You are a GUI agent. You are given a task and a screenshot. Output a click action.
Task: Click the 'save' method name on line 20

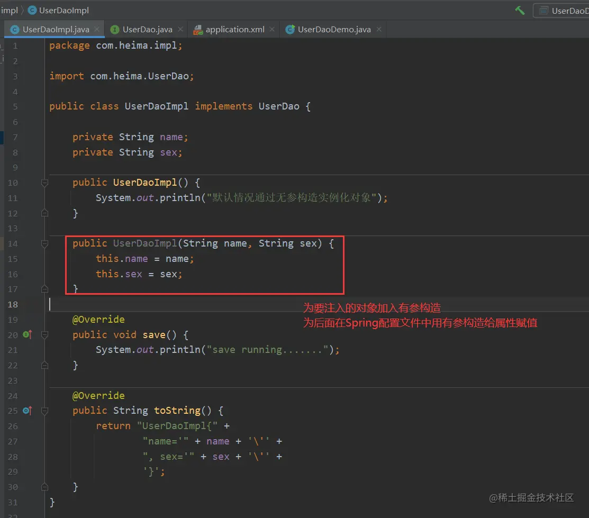click(154, 335)
